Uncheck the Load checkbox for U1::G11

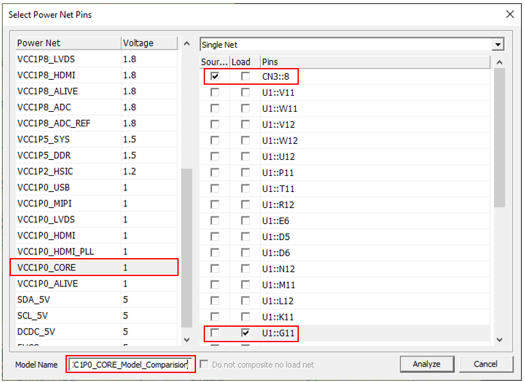[245, 333]
